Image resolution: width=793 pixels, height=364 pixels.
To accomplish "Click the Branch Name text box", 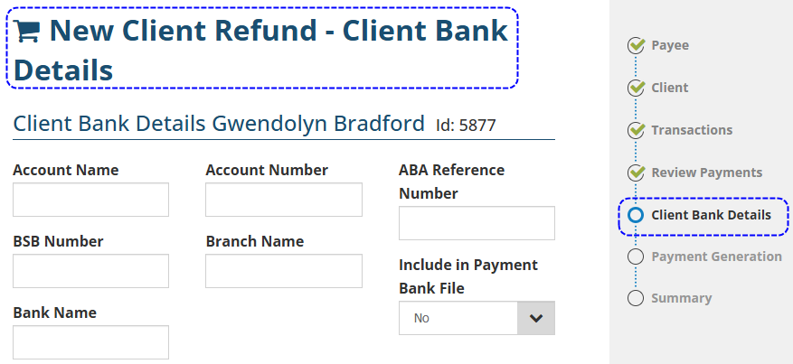I will click(x=284, y=271).
